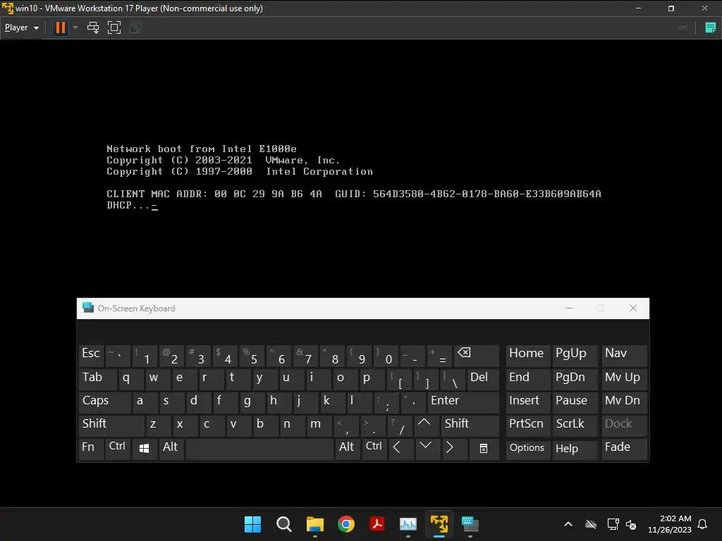722x541 pixels.
Task: Open Search from the taskbar
Action: pyautogui.click(x=283, y=524)
